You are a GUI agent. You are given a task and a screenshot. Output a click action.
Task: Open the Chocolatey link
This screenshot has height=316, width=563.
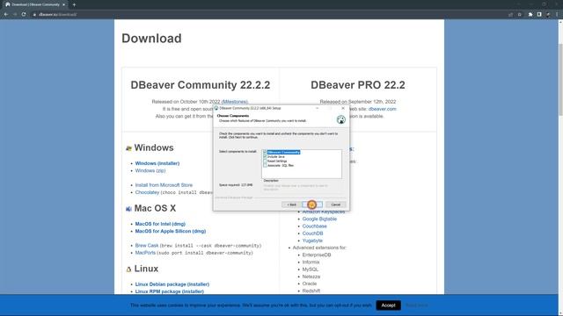coord(147,192)
